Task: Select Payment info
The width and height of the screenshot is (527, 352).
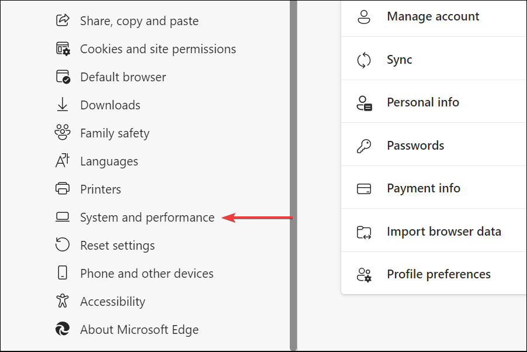Action: (424, 188)
